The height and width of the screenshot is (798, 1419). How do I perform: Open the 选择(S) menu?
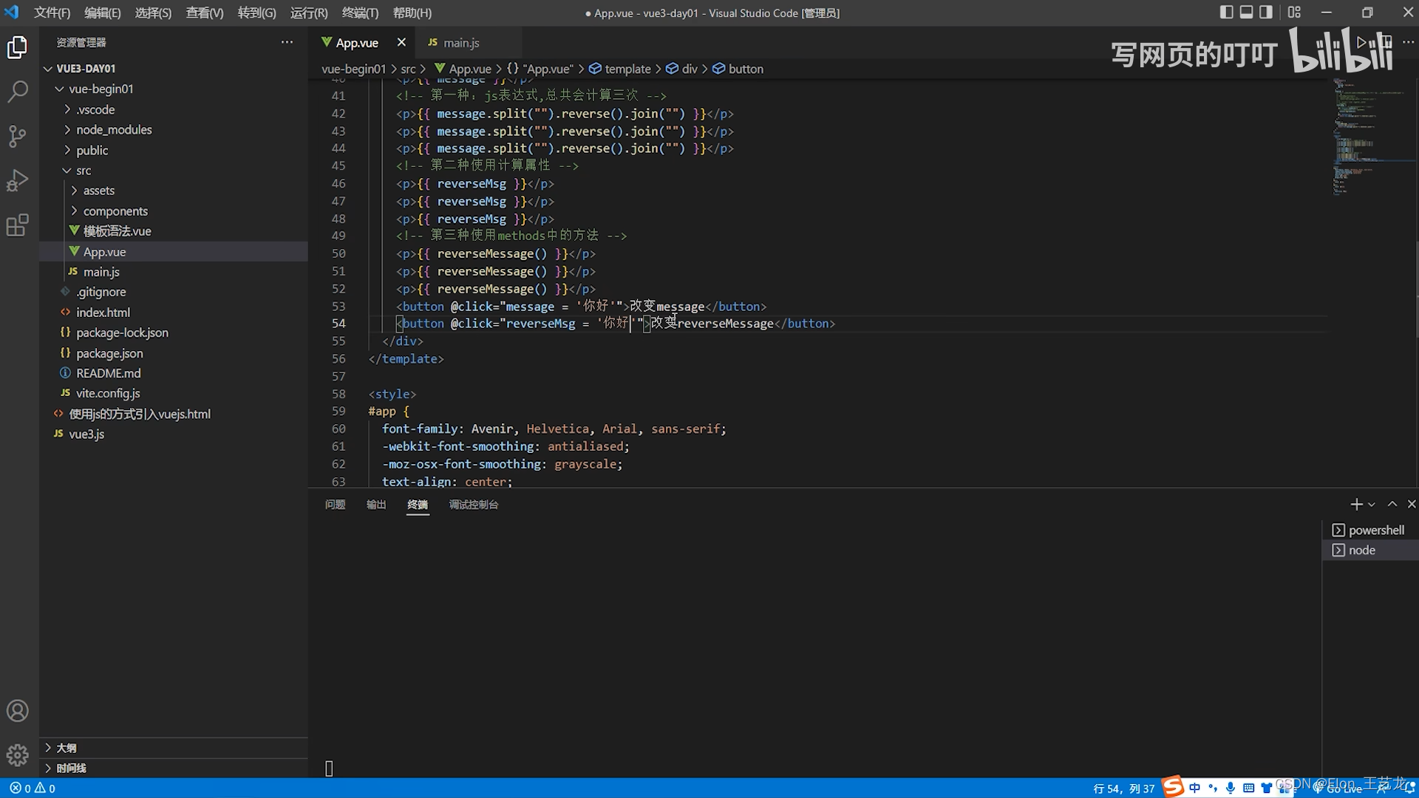pos(153,13)
